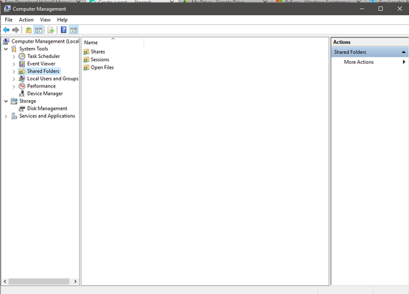Click the Open Files folder icon in list

click(x=86, y=68)
